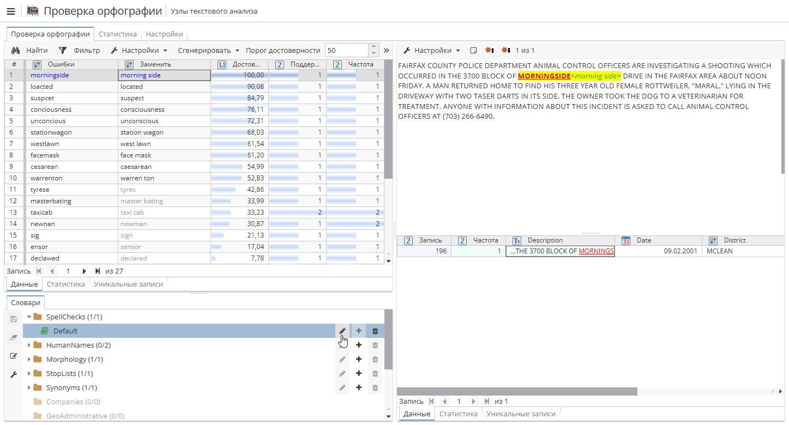
Task: Open the Сгенерировать dropdown
Action: coord(208,50)
